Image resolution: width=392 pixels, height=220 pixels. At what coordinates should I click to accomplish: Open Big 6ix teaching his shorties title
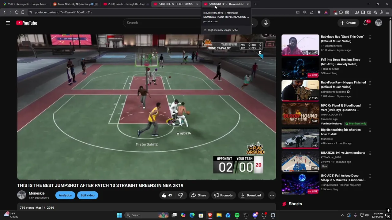click(x=341, y=132)
